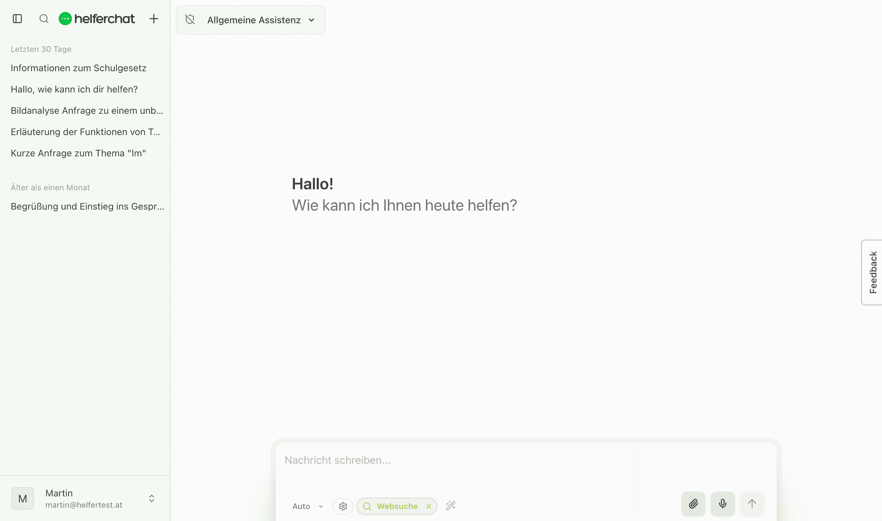Expand the Martin account switcher chevron
Image resolution: width=882 pixels, height=521 pixels.
(152, 498)
